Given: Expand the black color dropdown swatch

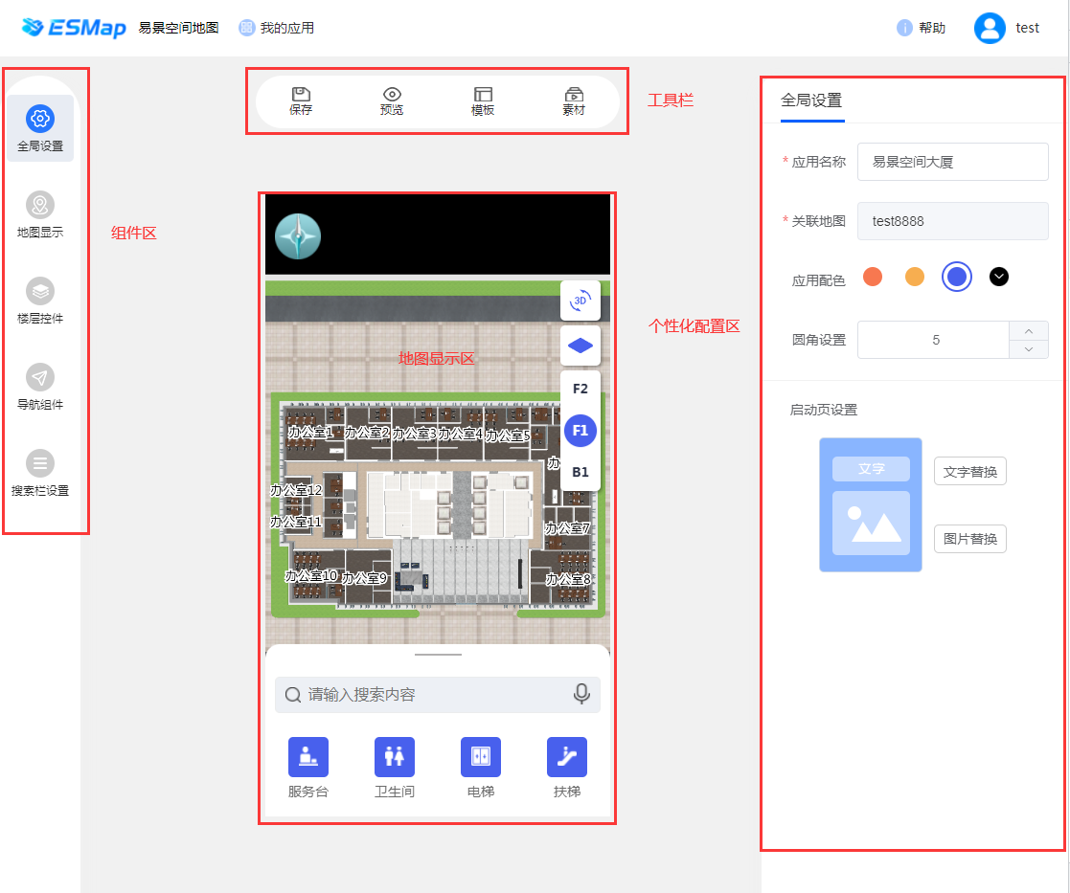Looking at the screenshot, I should [999, 278].
